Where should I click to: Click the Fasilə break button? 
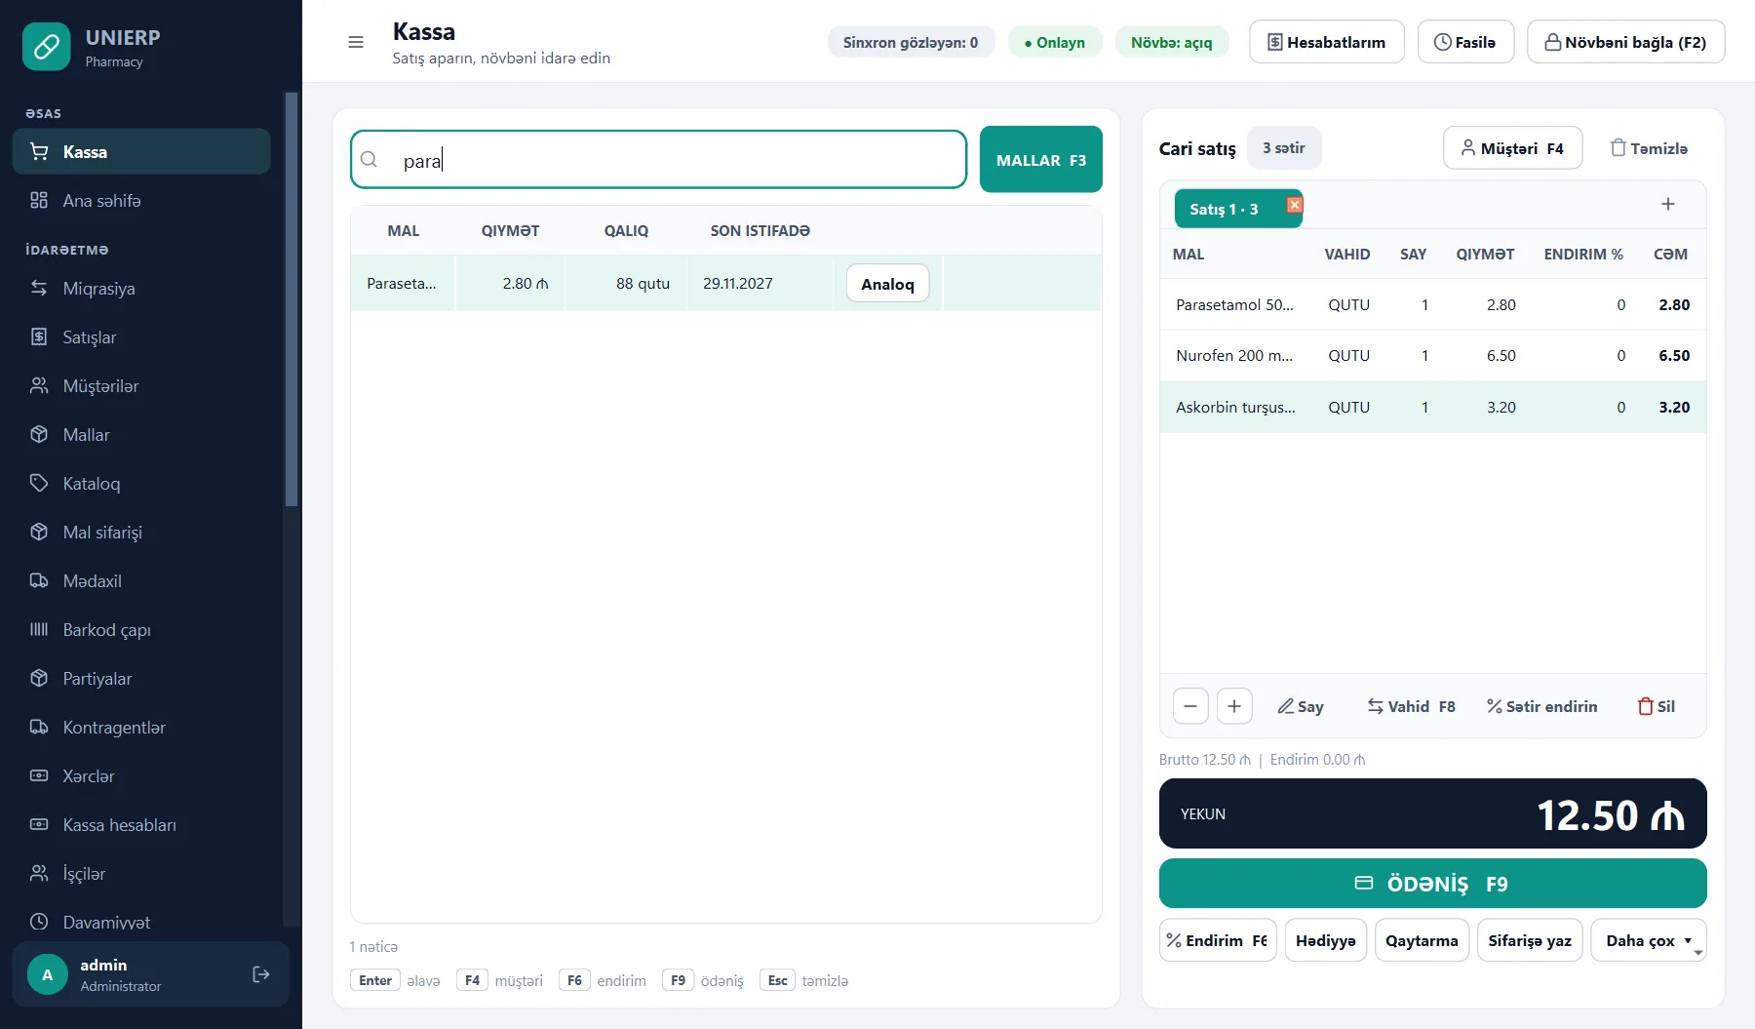(1465, 42)
